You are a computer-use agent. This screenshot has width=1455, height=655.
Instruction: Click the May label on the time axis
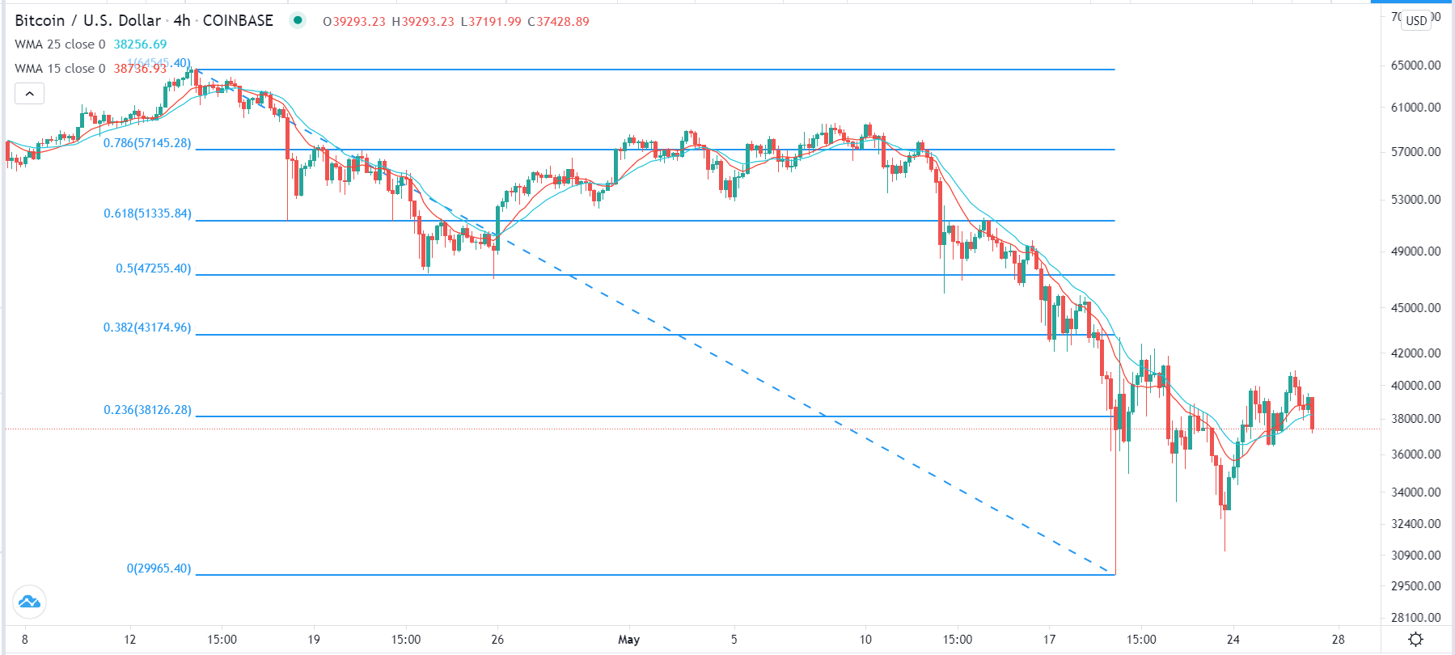coord(628,639)
